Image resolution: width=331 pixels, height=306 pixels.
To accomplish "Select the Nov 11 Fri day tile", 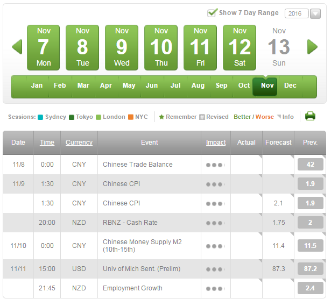I will tap(200, 48).
